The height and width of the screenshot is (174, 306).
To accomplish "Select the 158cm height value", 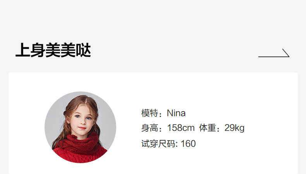I will click(x=181, y=128).
